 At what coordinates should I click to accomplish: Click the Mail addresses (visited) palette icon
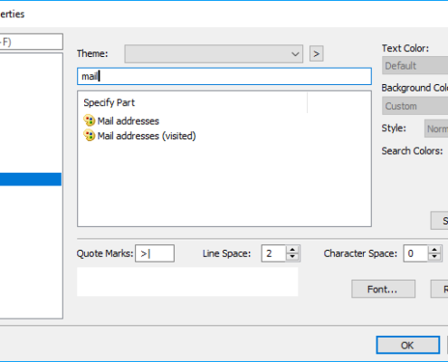click(90, 136)
